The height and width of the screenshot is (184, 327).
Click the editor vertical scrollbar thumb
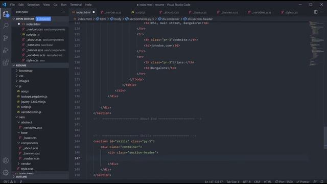[325, 137]
